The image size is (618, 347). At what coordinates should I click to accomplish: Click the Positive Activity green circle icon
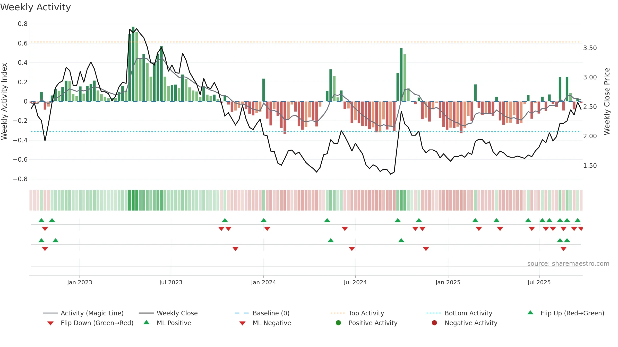point(339,323)
